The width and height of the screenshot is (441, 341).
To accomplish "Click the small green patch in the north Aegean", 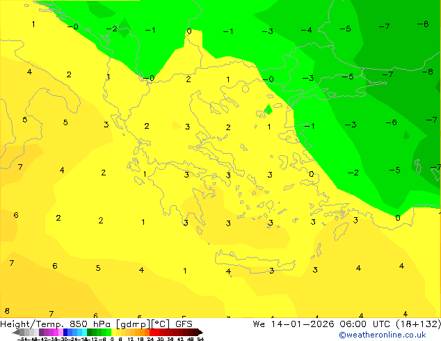I will coord(268,109).
